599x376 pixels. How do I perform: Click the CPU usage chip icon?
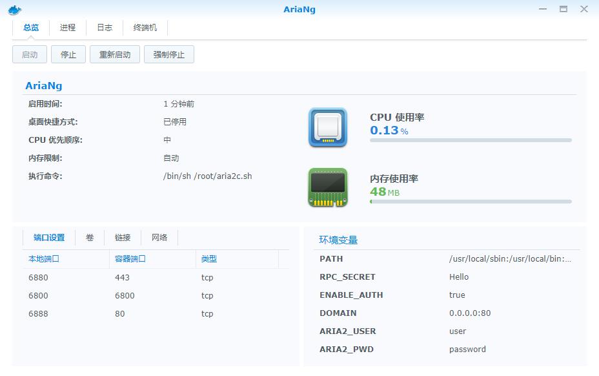coord(328,127)
